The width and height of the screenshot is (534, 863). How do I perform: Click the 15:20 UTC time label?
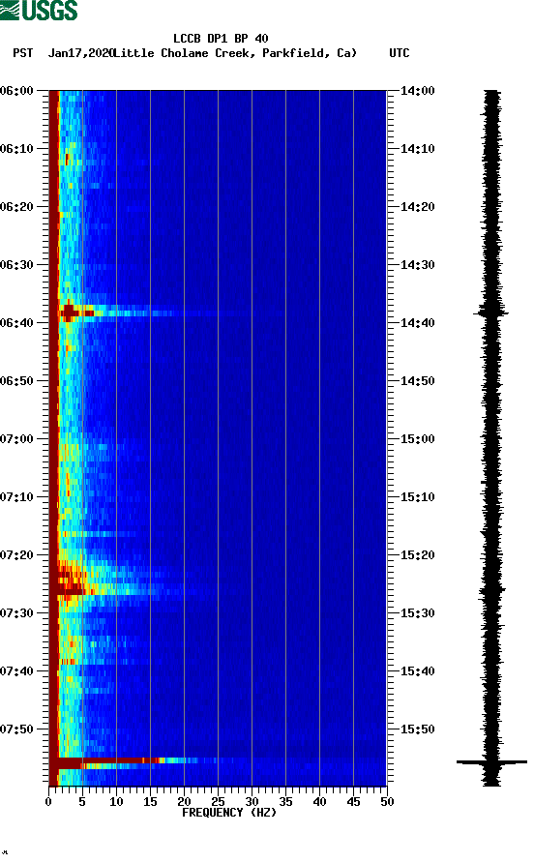tap(417, 555)
